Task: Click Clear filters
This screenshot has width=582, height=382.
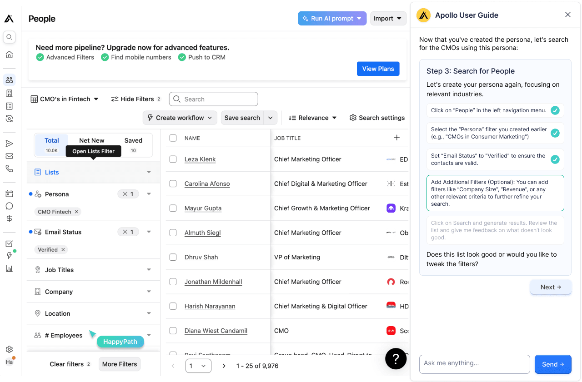Action: [70, 364]
